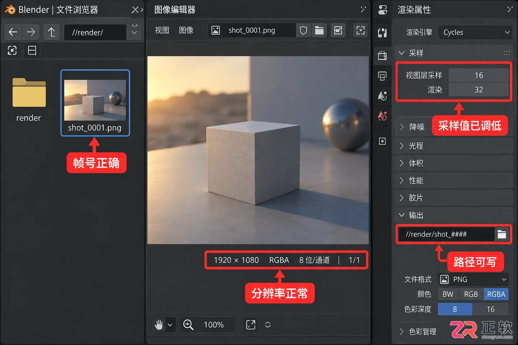This screenshot has width=518, height=345.
Task: Go up to the parent directory
Action: [x=51, y=32]
